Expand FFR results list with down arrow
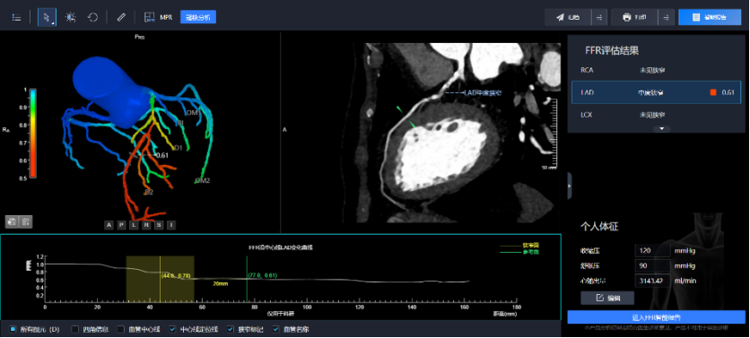This screenshot has width=750, height=338. [662, 128]
